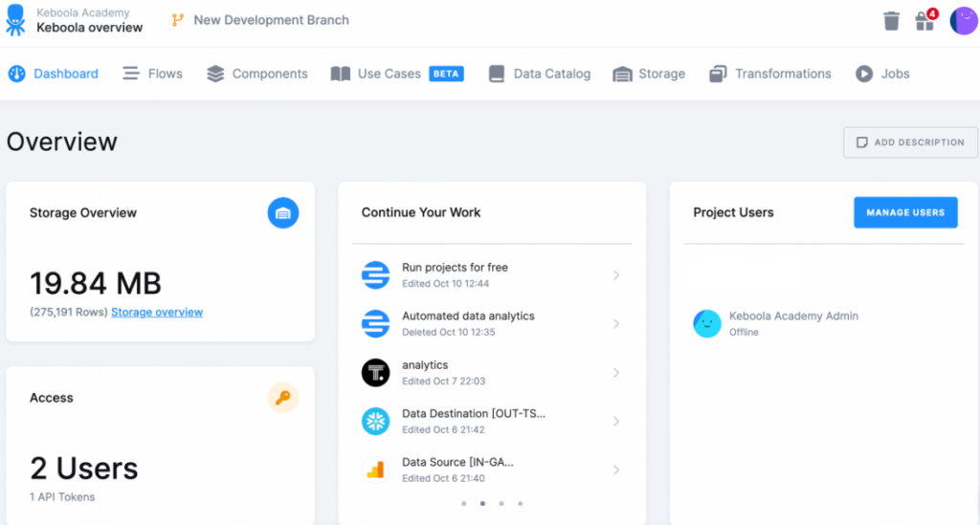Click the Manage Users button
This screenshot has width=980, height=525.
pos(905,212)
